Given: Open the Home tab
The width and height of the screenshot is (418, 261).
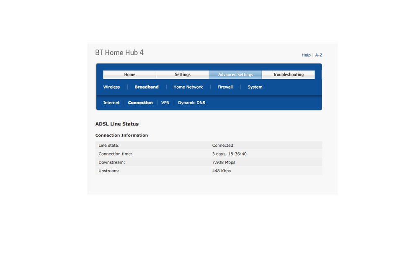Looking at the screenshot, I should 129,74.
